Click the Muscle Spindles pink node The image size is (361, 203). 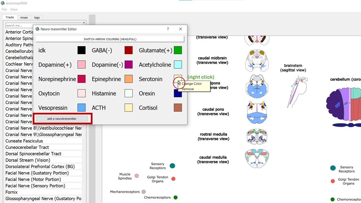(137, 176)
